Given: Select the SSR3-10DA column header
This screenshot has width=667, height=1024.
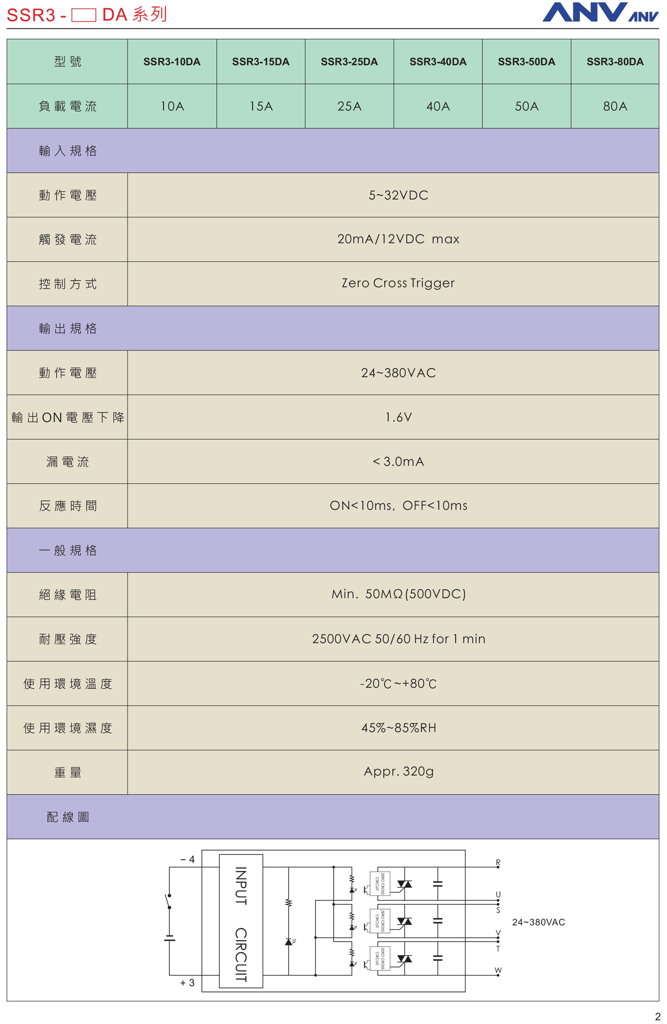Looking at the screenshot, I should click(172, 62).
